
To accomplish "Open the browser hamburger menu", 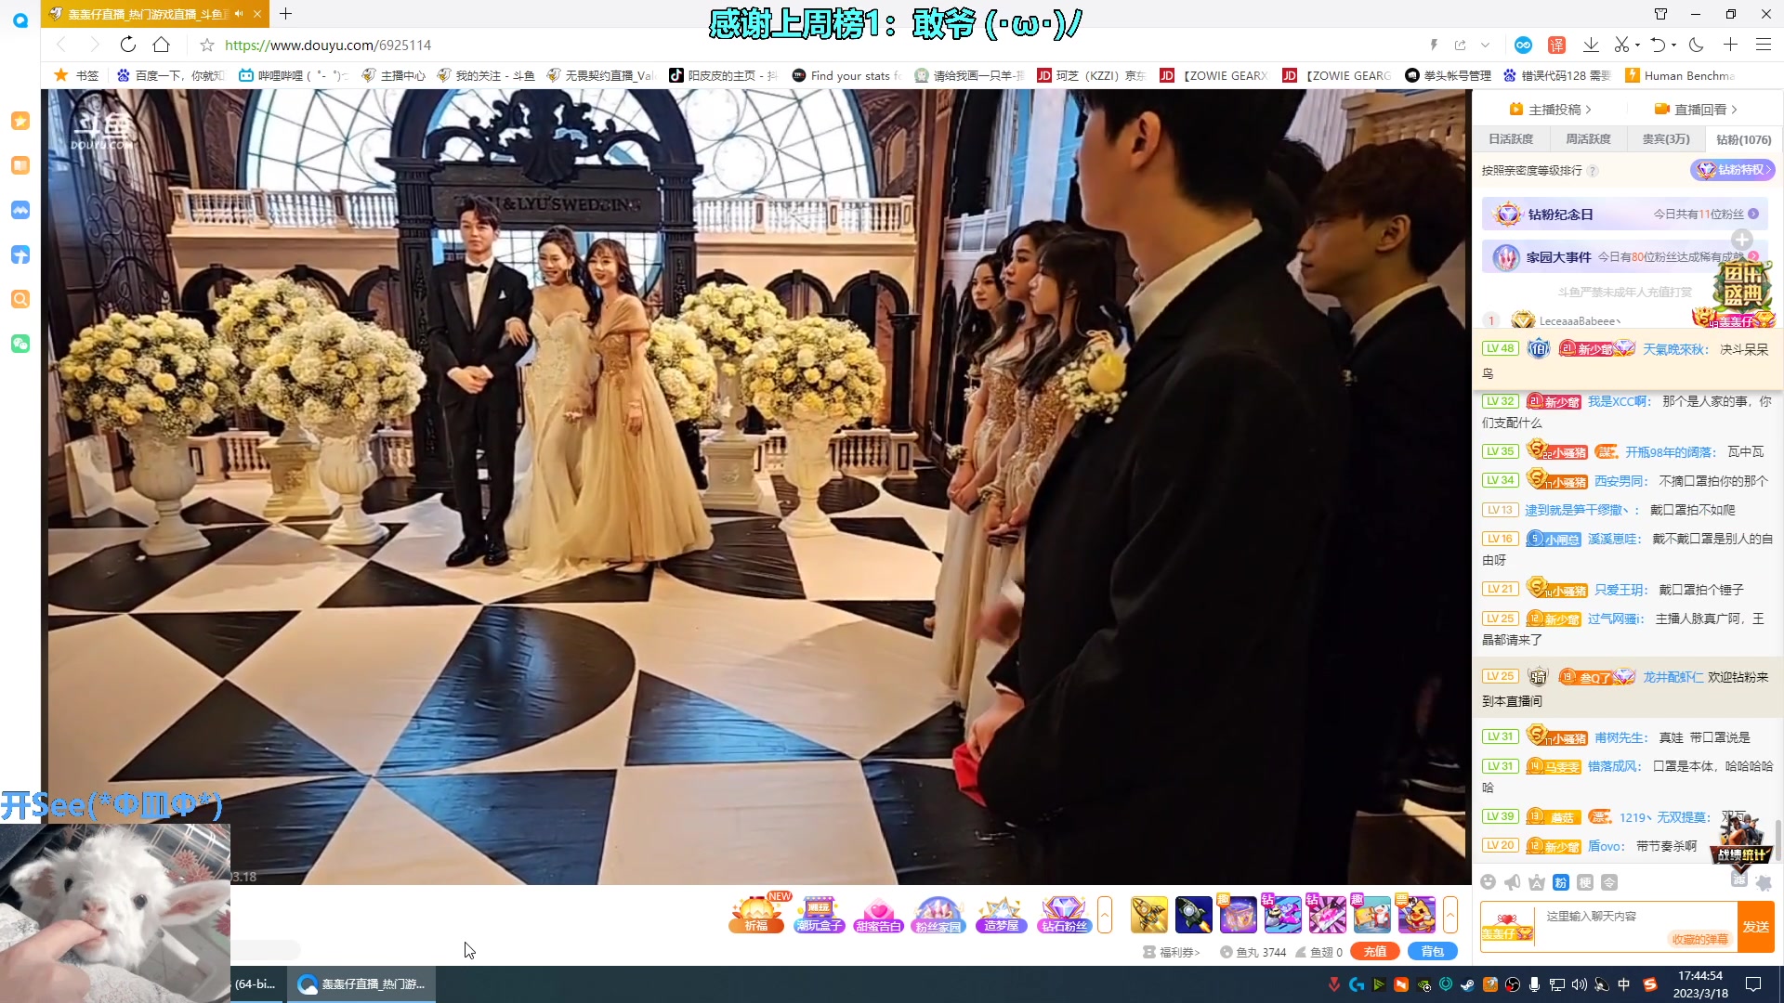I will pyautogui.click(x=1763, y=45).
